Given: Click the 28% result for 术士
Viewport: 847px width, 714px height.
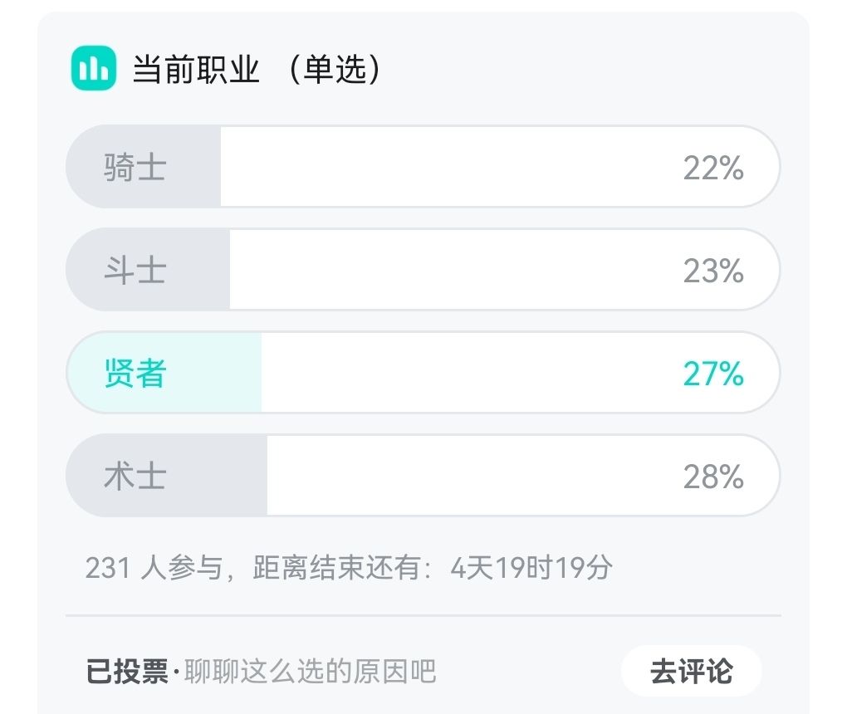Looking at the screenshot, I should pyautogui.click(x=713, y=477).
